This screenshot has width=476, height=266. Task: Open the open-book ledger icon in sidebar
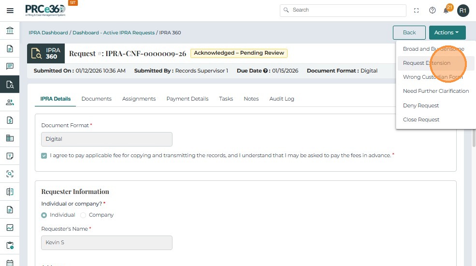coord(10,192)
